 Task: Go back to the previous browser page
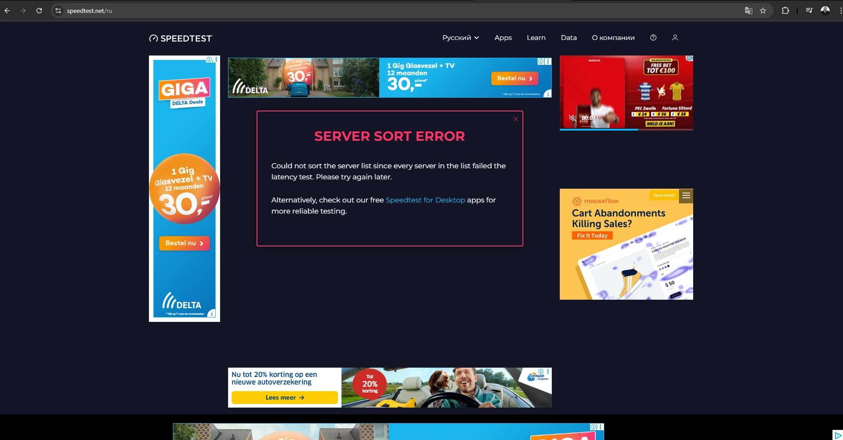[x=7, y=11]
